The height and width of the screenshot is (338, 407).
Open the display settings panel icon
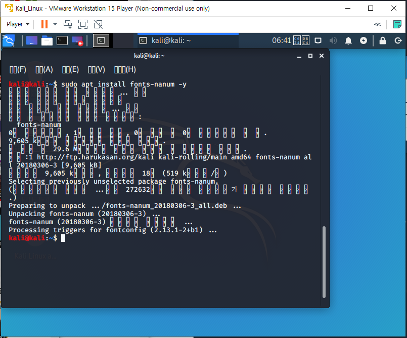click(x=318, y=40)
